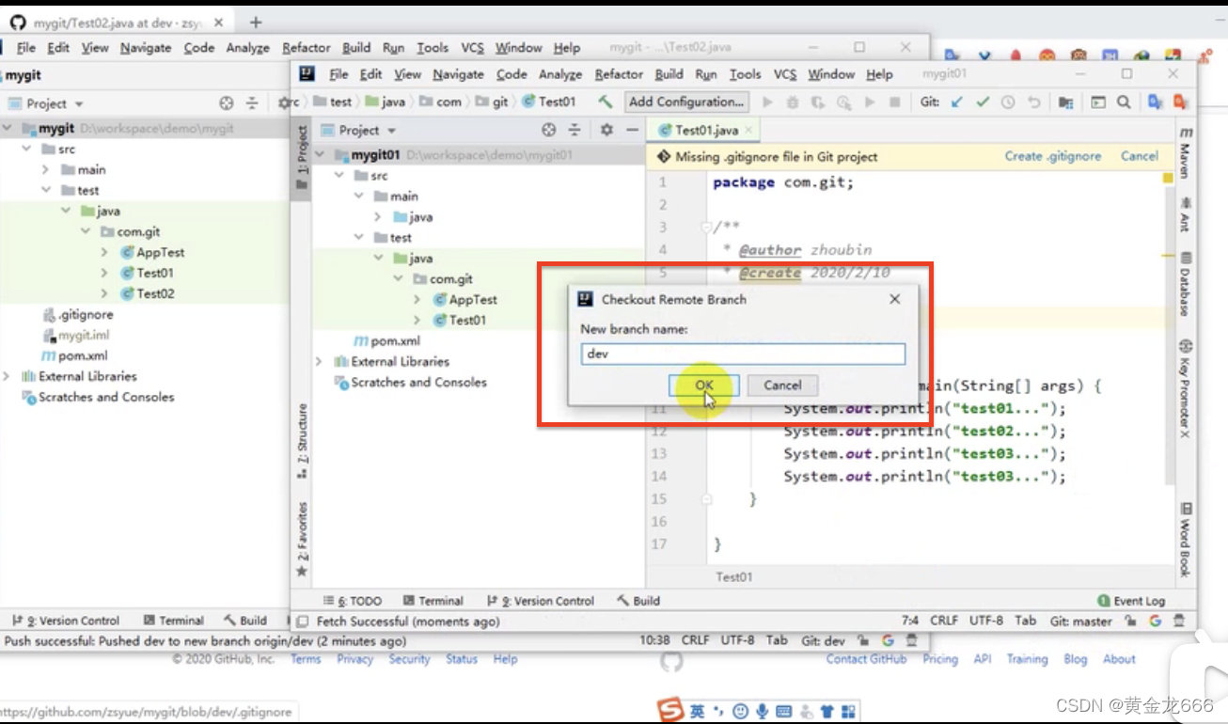Open Event Log in mygit01 status bar

click(1131, 601)
